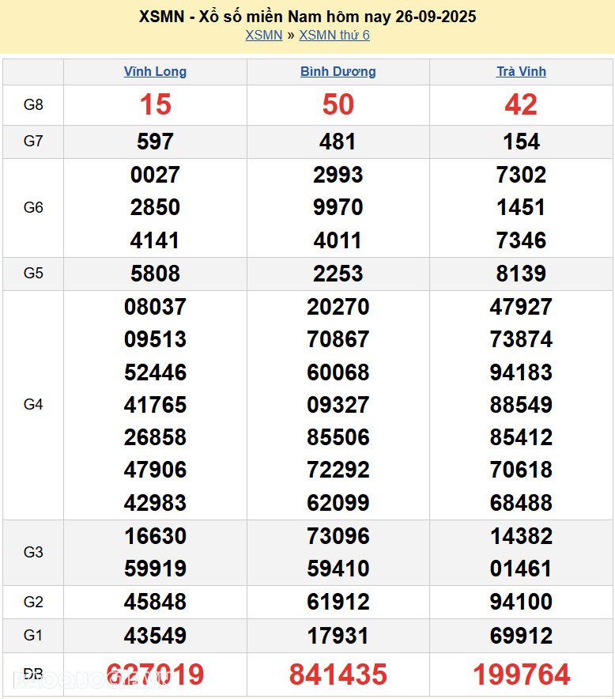615x699 pixels.
Task: Click the Vĩnh Long province header link
Action: (155, 71)
